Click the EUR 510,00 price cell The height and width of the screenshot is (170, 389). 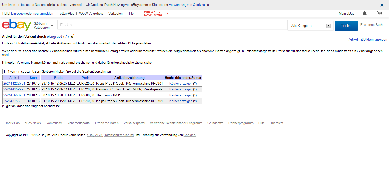point(86,101)
